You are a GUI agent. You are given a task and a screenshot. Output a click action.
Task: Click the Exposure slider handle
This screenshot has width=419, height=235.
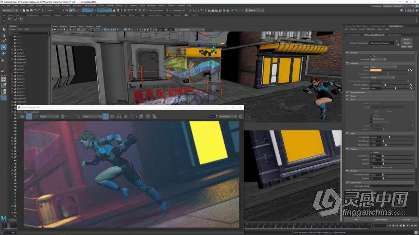[396, 88]
